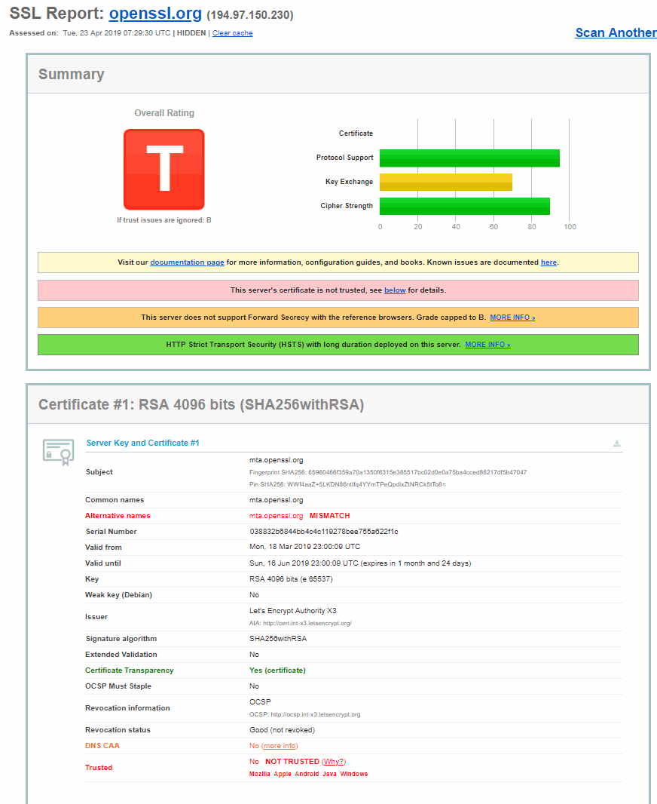Open the openssl.org hostname link
This screenshot has height=804, width=657.
155,14
